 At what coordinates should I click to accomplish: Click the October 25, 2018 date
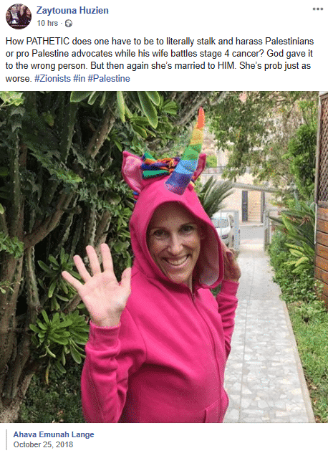[43, 444]
